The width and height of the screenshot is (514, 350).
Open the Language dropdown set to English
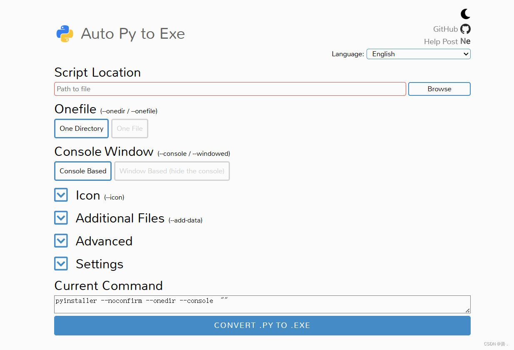point(419,54)
